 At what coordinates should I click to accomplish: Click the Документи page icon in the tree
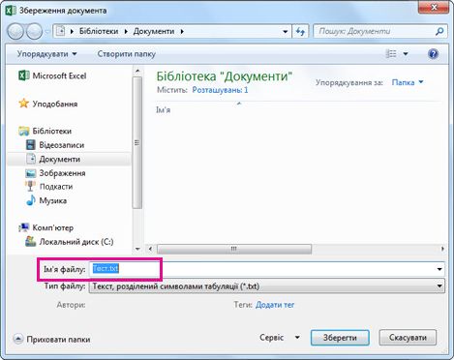tap(31, 159)
